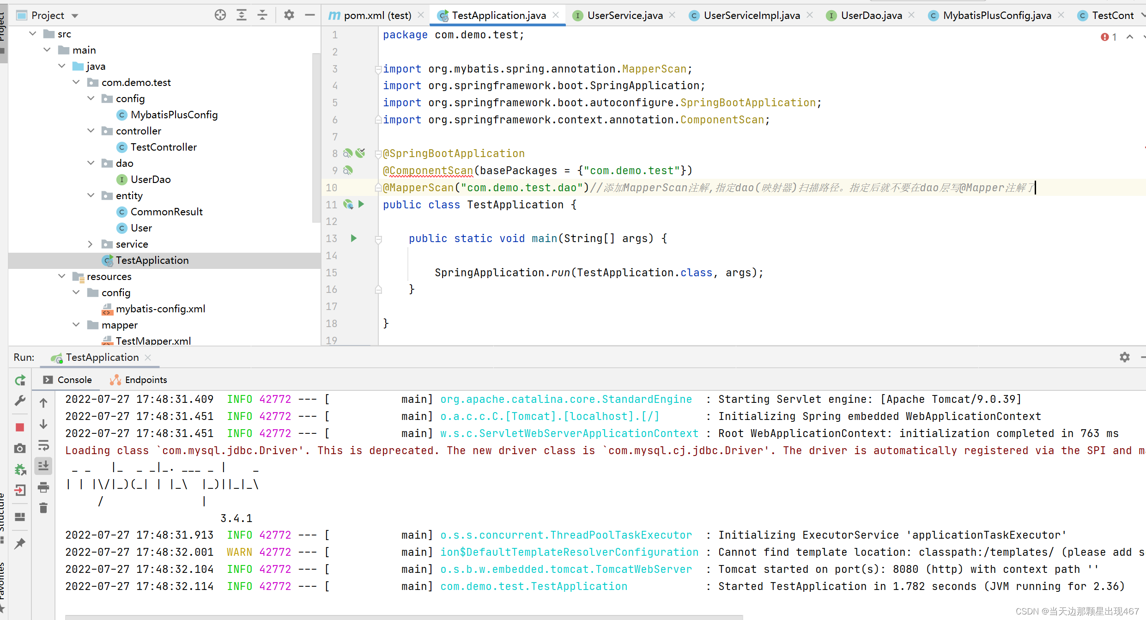
Task: Select MybatisPlusConfig in project tree
Action: pos(174,115)
